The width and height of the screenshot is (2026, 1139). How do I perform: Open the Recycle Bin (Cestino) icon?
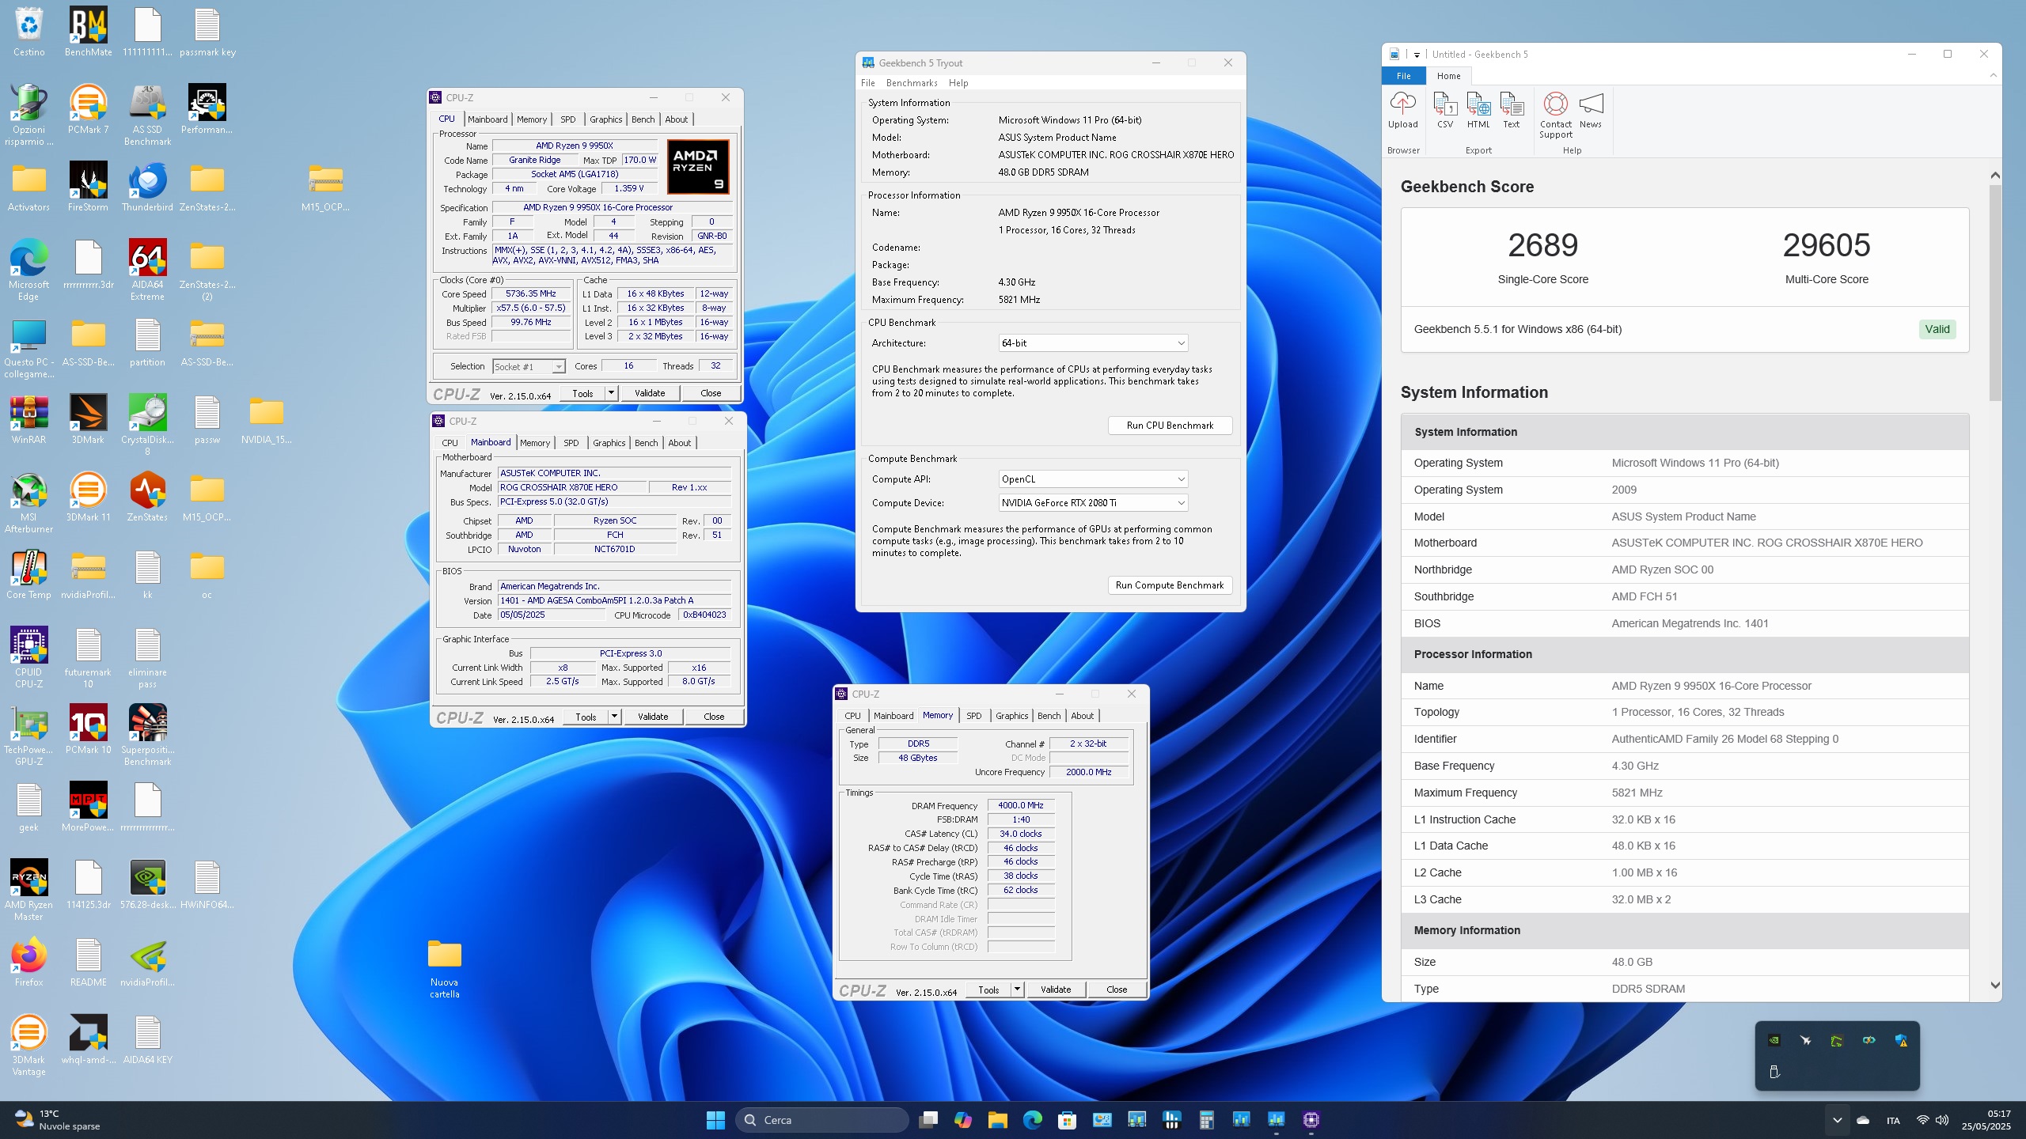pyautogui.click(x=28, y=32)
